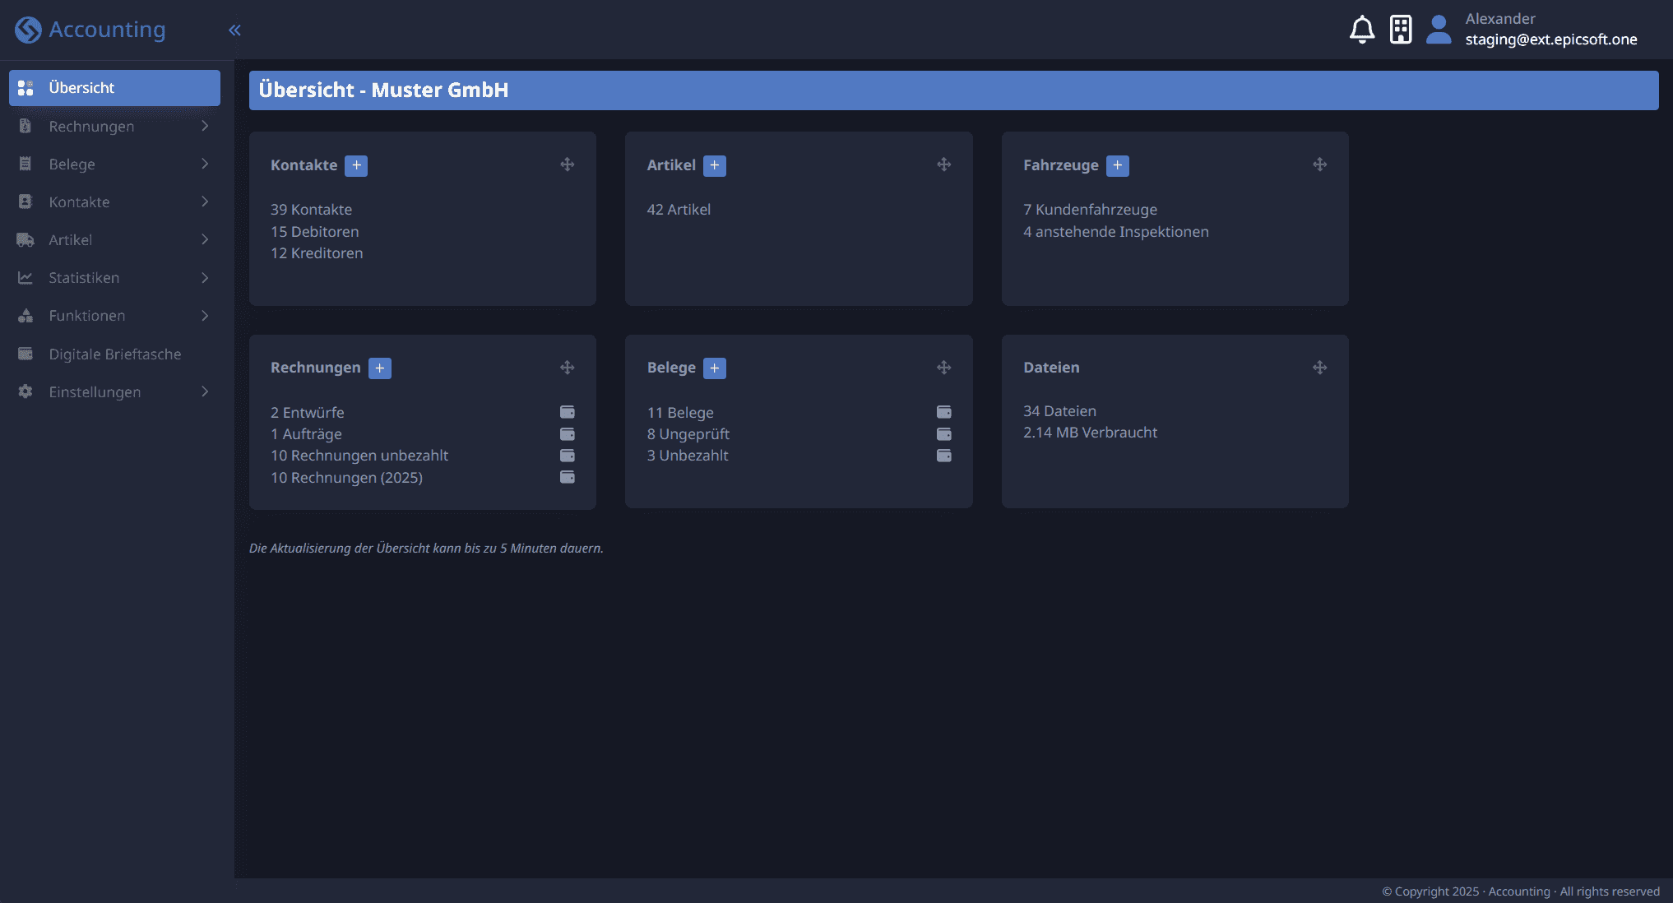Click the move handle on Fahrzeuge card
Viewport: 1673px width, 903px height.
click(1320, 164)
